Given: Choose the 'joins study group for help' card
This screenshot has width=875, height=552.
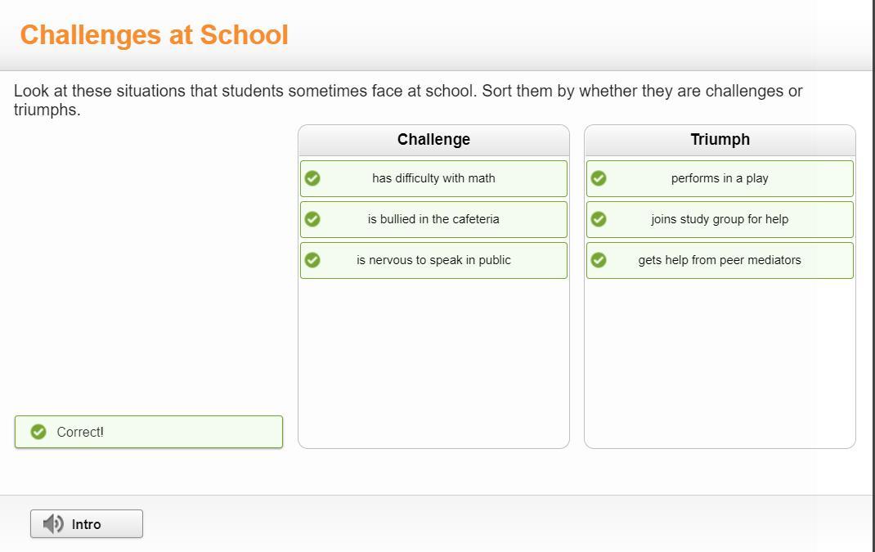Looking at the screenshot, I should coord(720,219).
